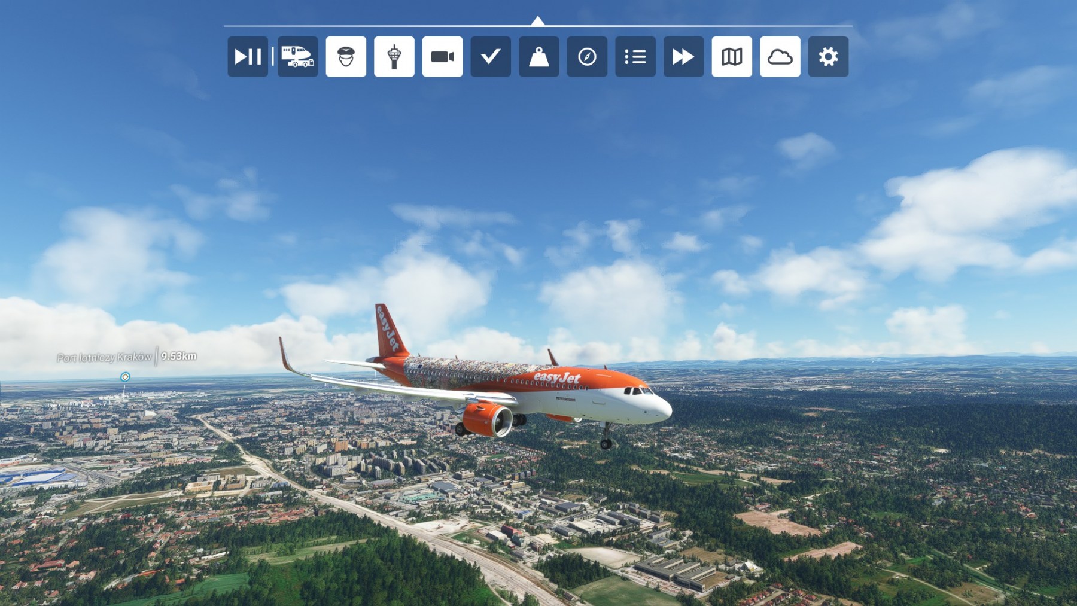
Task: Open the toolbar Customization gear settings
Action: [829, 57]
